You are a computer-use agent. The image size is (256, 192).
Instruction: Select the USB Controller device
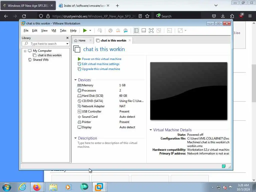(110, 111)
